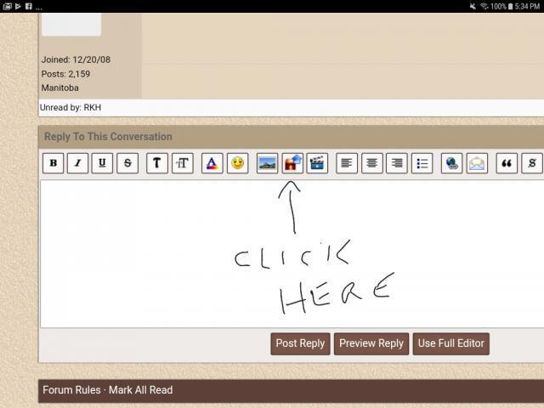Viewport: 544px width, 408px height.
Task: Open the font face picker
Action: tap(157, 163)
